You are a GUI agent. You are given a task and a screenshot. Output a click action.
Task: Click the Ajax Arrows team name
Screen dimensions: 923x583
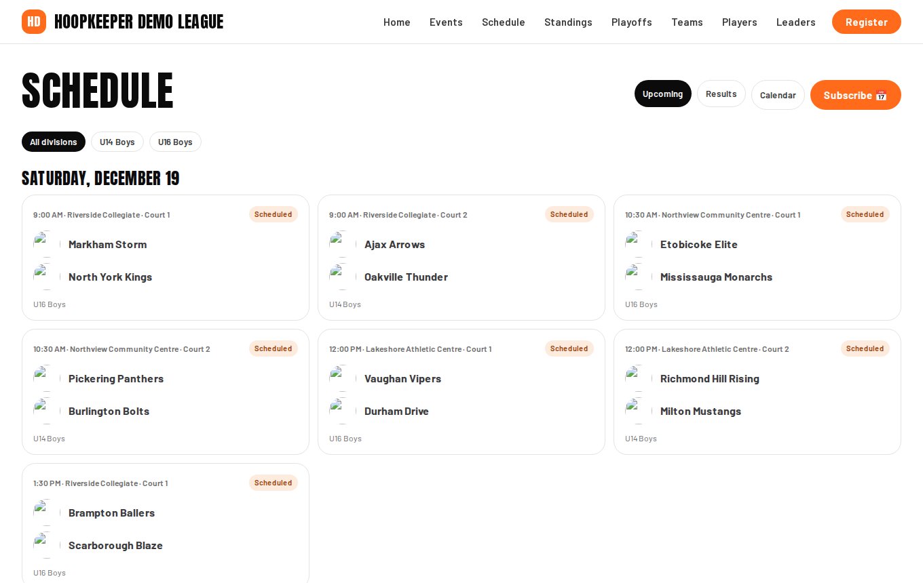click(394, 244)
